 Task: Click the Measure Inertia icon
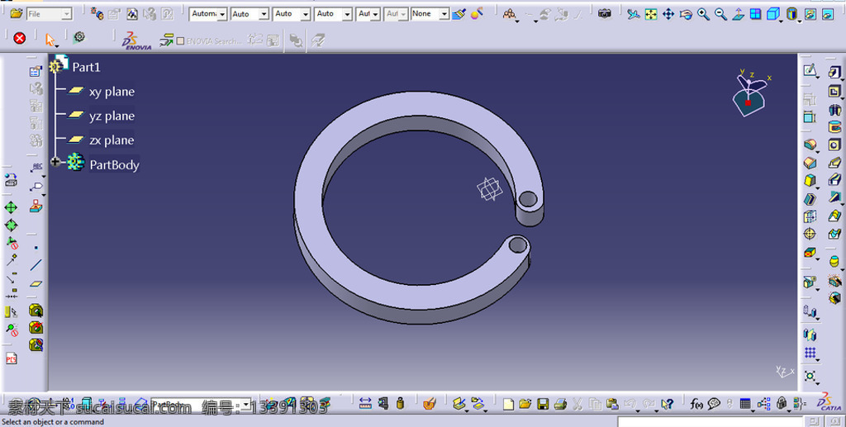400,403
